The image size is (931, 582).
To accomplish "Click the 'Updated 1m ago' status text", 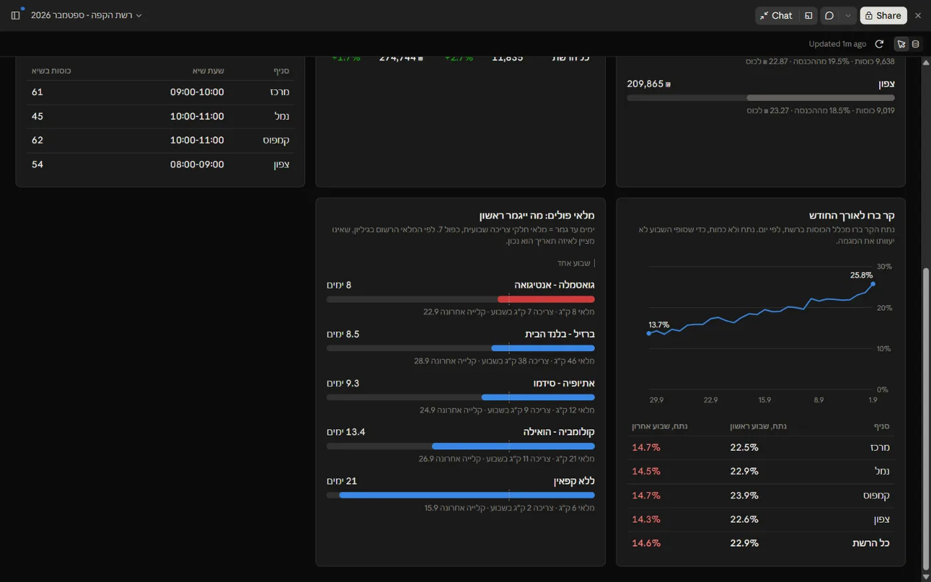I will 837,44.
